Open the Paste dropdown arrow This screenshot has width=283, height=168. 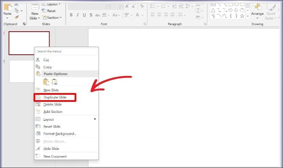click(7, 18)
